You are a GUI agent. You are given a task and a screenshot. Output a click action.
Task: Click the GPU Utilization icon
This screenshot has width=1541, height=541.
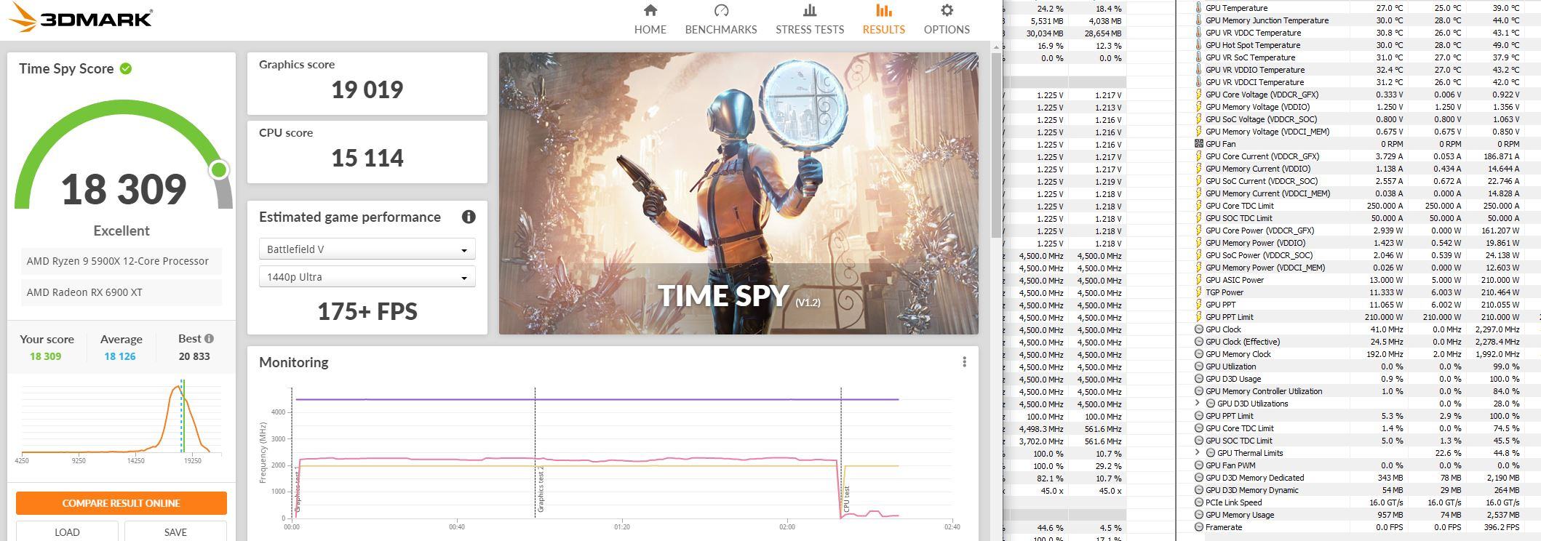tap(1198, 366)
